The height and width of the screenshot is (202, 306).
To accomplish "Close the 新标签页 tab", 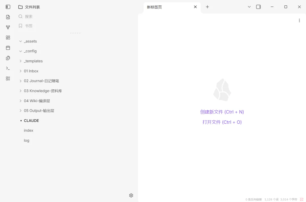I will tap(195, 7).
